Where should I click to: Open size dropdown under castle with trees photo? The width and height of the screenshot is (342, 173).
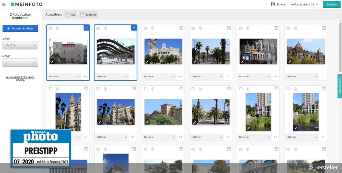[x=160, y=137]
